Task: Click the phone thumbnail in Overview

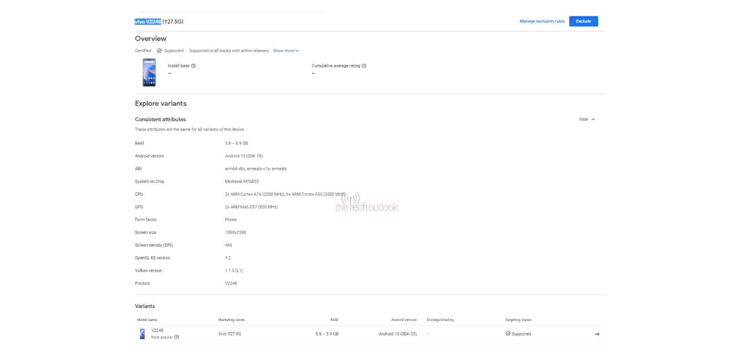Action: point(149,73)
